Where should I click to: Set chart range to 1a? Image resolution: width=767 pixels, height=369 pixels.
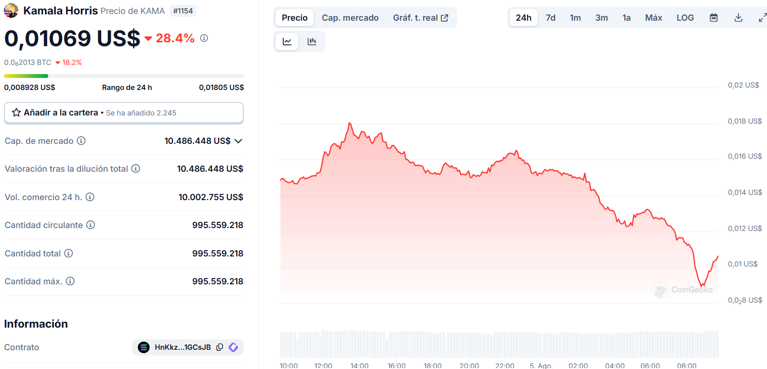coord(626,18)
